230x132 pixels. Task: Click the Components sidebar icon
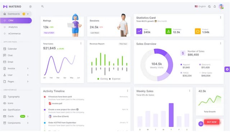click(5, 123)
